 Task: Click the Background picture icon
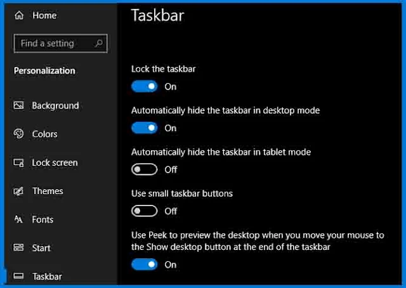pyautogui.click(x=18, y=105)
